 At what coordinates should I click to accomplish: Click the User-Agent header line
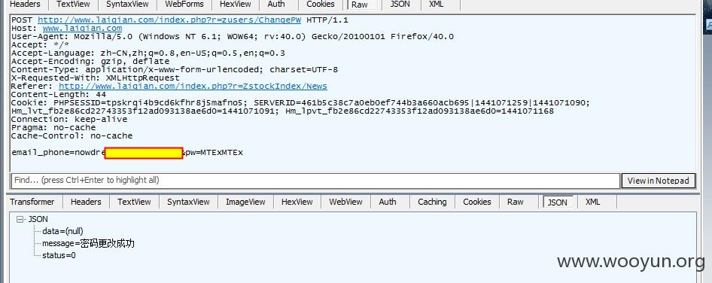pyautogui.click(x=233, y=36)
